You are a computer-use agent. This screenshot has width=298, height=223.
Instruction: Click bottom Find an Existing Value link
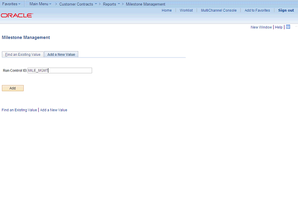pyautogui.click(x=19, y=110)
